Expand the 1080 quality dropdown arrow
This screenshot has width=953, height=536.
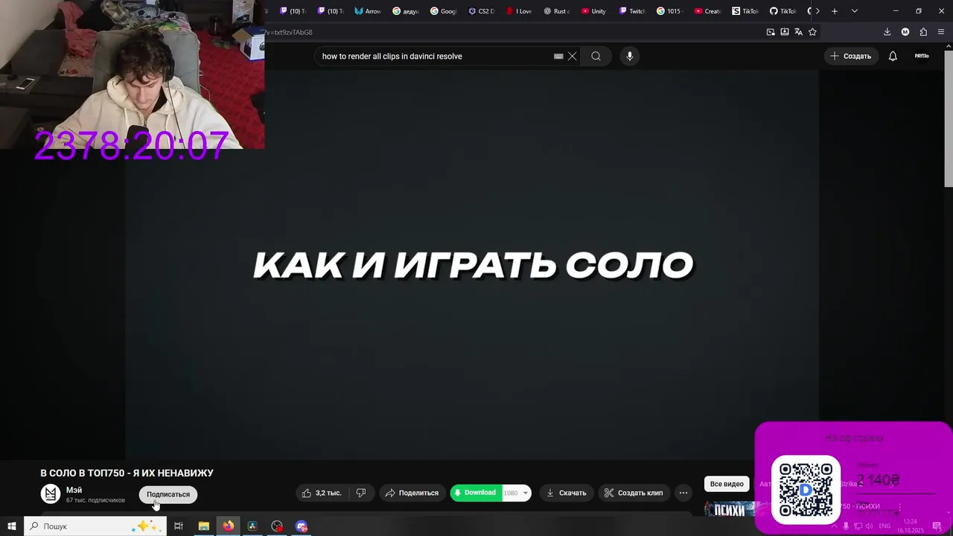pyautogui.click(x=525, y=493)
